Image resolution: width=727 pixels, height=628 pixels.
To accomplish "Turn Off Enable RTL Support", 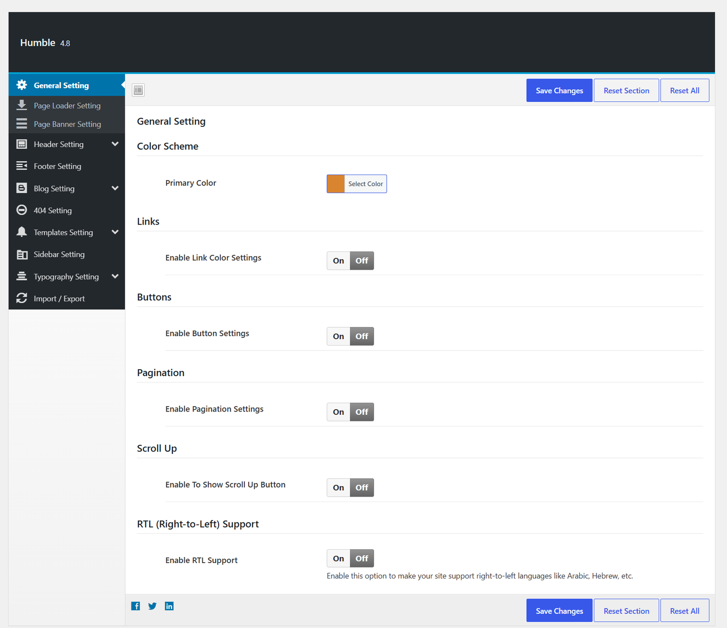I will point(362,558).
